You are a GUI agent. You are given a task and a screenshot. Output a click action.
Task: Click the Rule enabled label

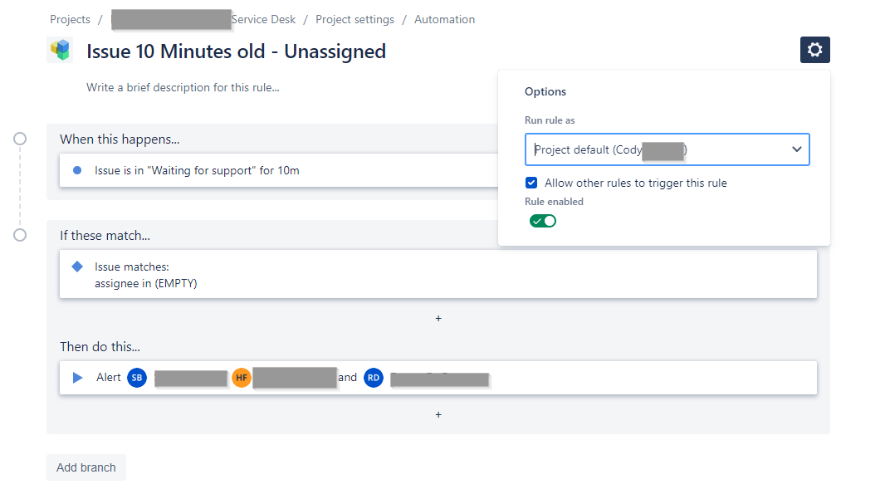coord(554,202)
